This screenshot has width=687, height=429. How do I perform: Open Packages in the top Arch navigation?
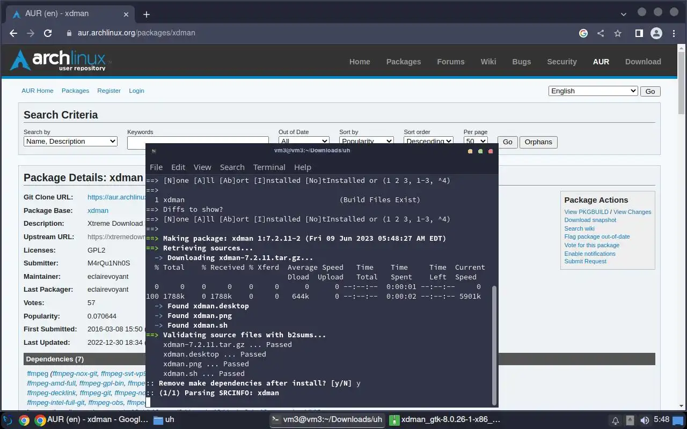coord(404,62)
